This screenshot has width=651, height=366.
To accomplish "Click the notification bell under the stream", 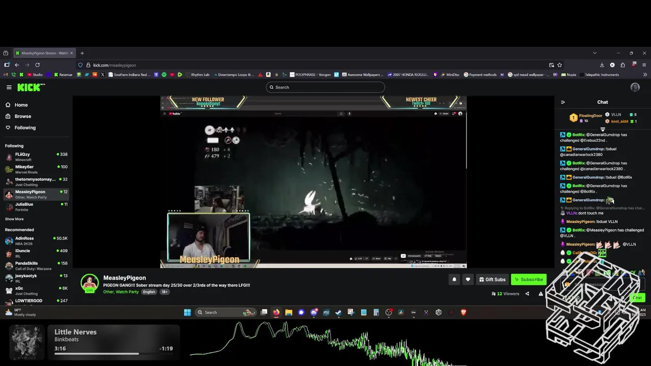I will (x=454, y=279).
